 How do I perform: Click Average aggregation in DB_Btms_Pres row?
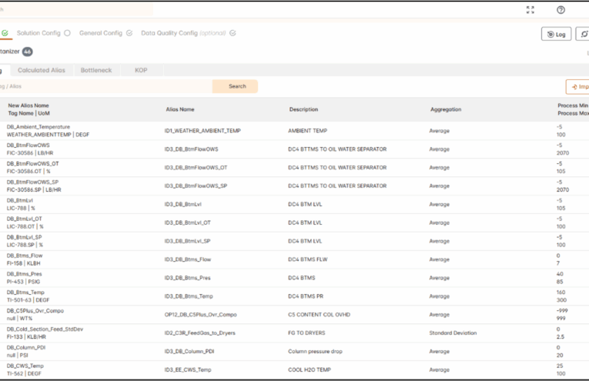click(x=440, y=278)
